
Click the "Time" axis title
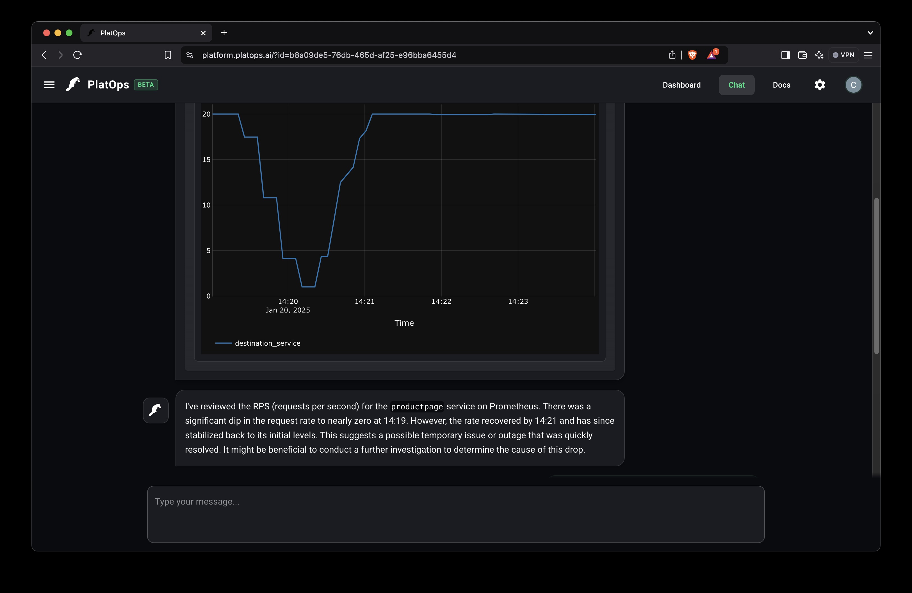(404, 323)
